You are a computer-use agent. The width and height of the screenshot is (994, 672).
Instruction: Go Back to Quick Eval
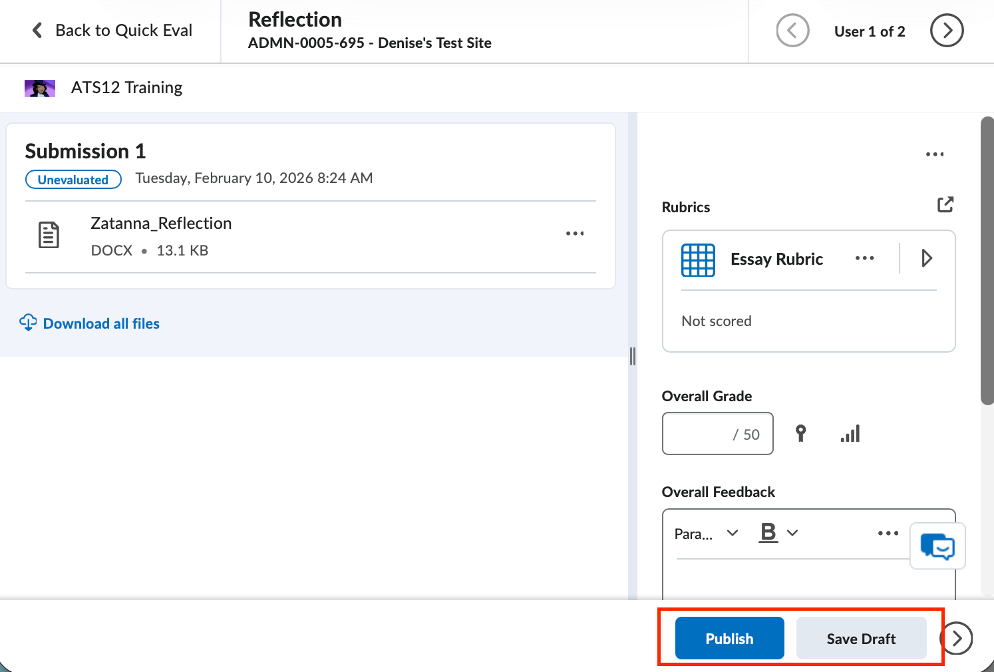(113, 30)
